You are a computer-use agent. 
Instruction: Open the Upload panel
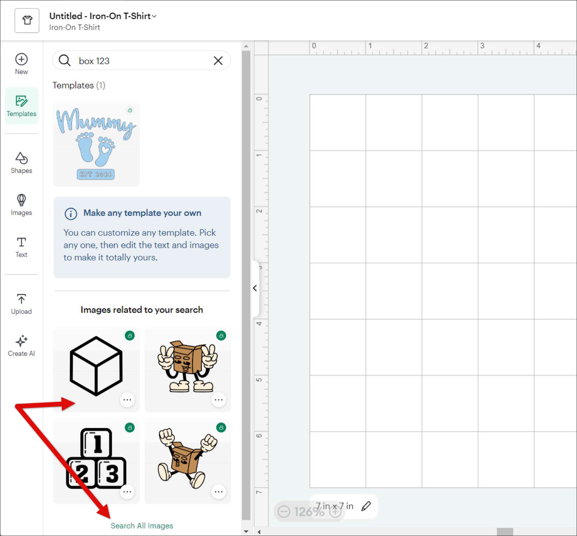tap(21, 304)
